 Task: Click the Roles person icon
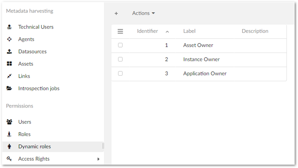[x=9, y=134]
